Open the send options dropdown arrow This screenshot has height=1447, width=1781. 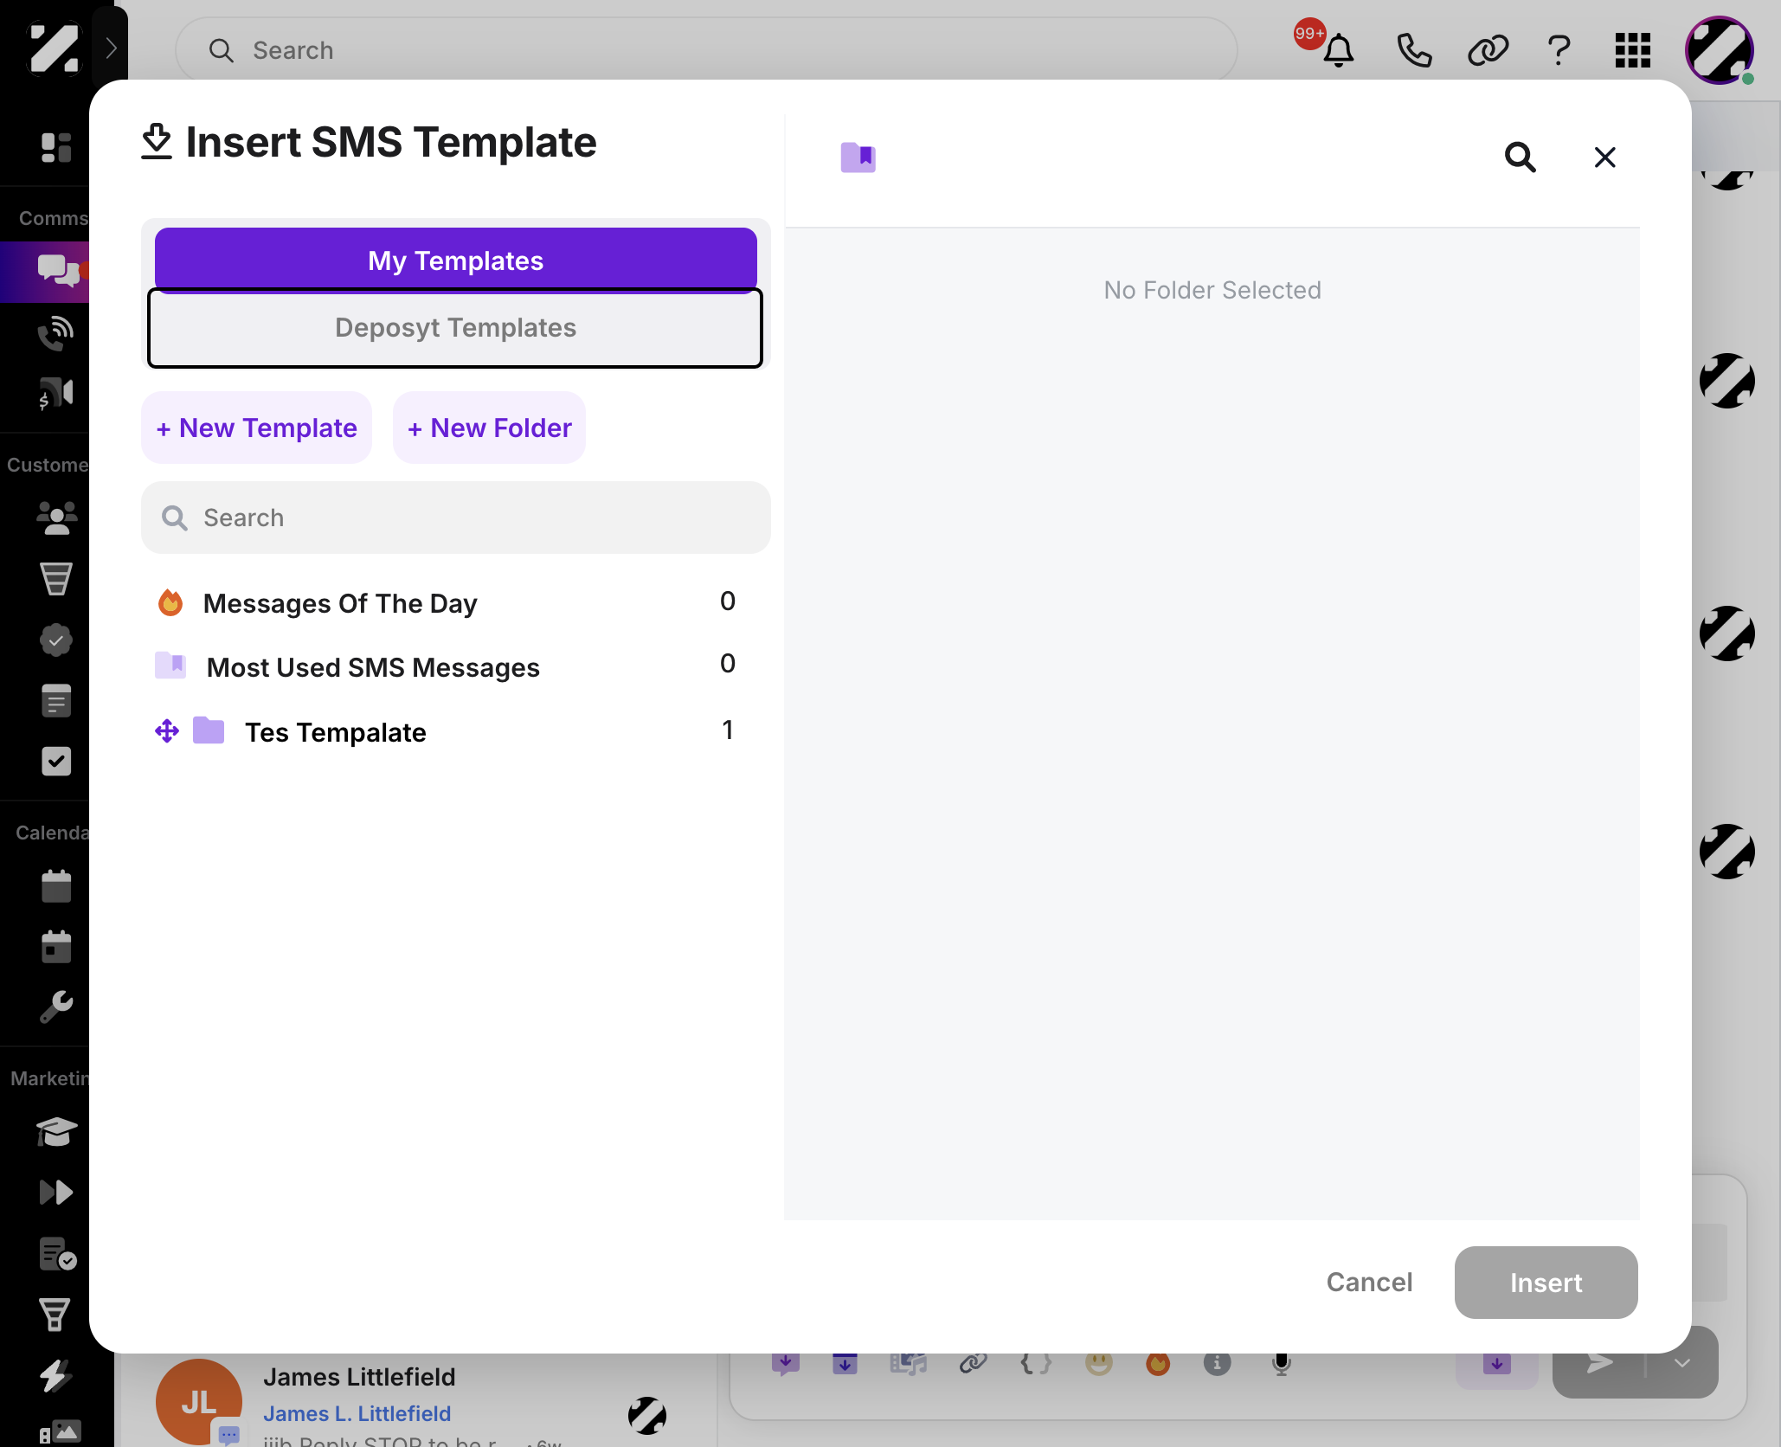tap(1681, 1363)
